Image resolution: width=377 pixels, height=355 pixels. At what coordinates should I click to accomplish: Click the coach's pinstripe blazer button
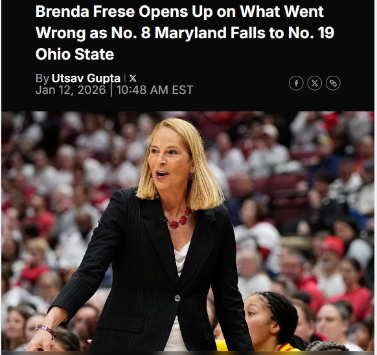tap(177, 298)
